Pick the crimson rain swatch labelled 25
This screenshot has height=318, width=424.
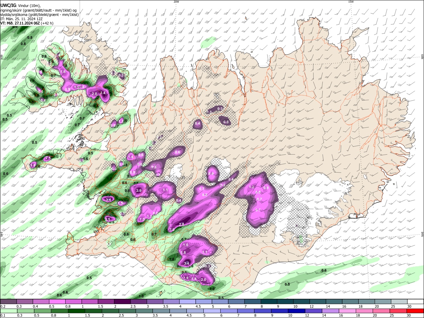398,311
